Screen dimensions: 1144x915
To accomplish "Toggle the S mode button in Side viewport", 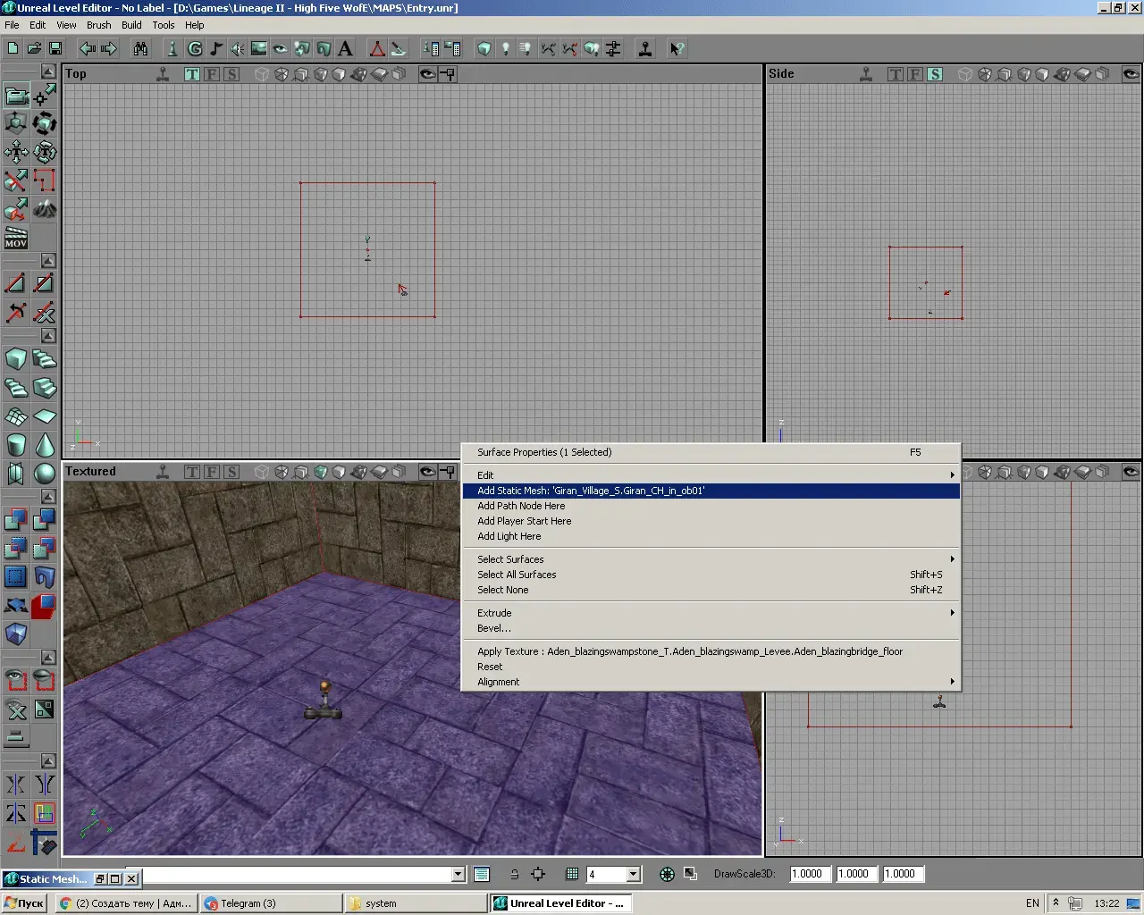I will point(935,74).
